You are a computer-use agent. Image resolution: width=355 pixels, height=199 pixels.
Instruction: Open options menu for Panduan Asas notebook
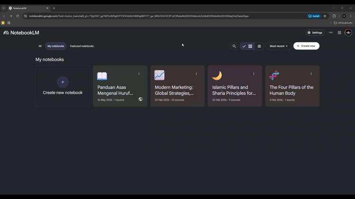[139, 74]
